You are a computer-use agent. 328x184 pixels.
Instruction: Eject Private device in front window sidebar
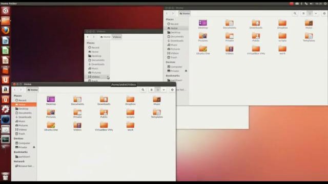pyautogui.click(x=34, y=147)
